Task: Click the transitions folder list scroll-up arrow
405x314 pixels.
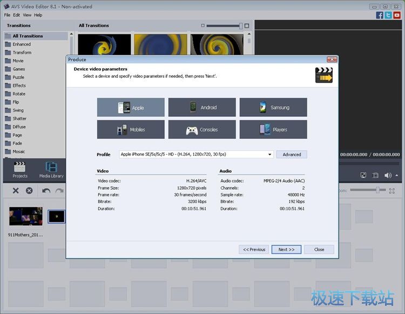Action: (71, 34)
